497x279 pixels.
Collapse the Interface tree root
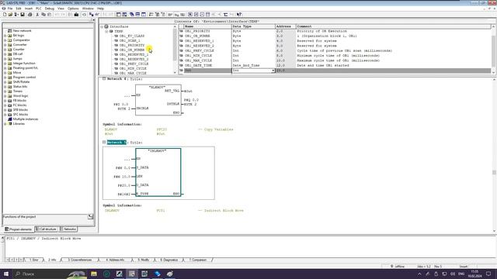(102, 26)
